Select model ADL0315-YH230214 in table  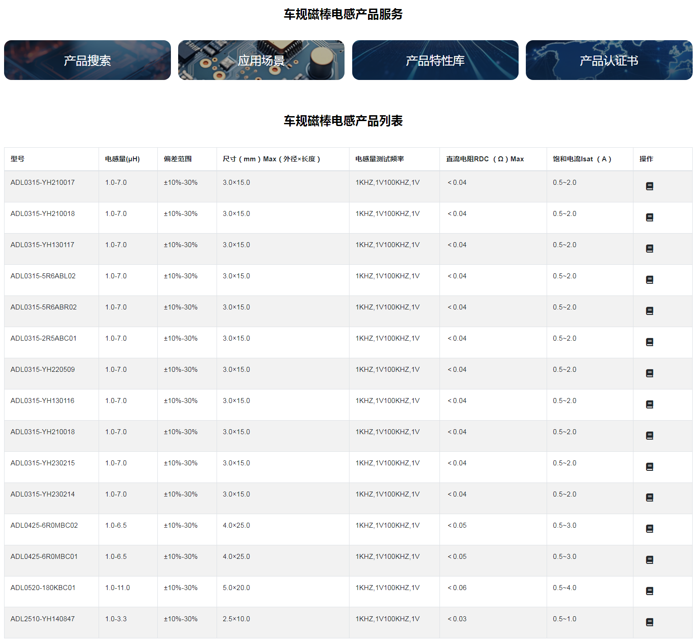pyautogui.click(x=43, y=494)
